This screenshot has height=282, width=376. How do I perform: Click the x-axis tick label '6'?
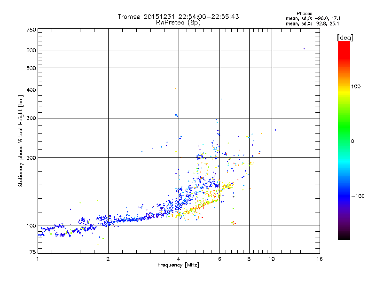tap(219, 259)
